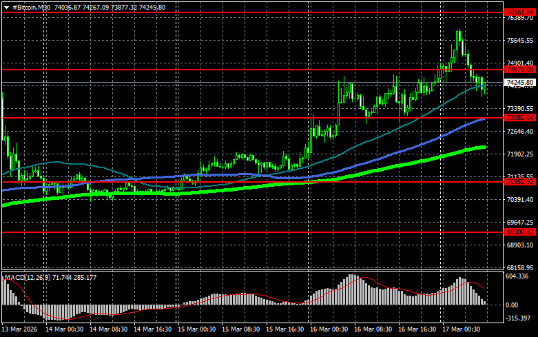The image size is (538, 337).
Task: Click the MACD scale value -315.397
Action: point(518,318)
